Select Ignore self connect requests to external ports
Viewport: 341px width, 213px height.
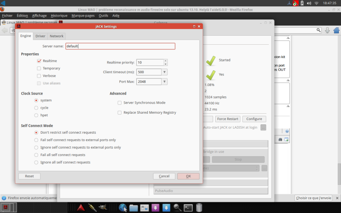point(36,147)
